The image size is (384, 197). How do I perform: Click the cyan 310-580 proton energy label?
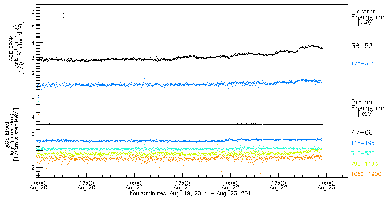pos(363,153)
